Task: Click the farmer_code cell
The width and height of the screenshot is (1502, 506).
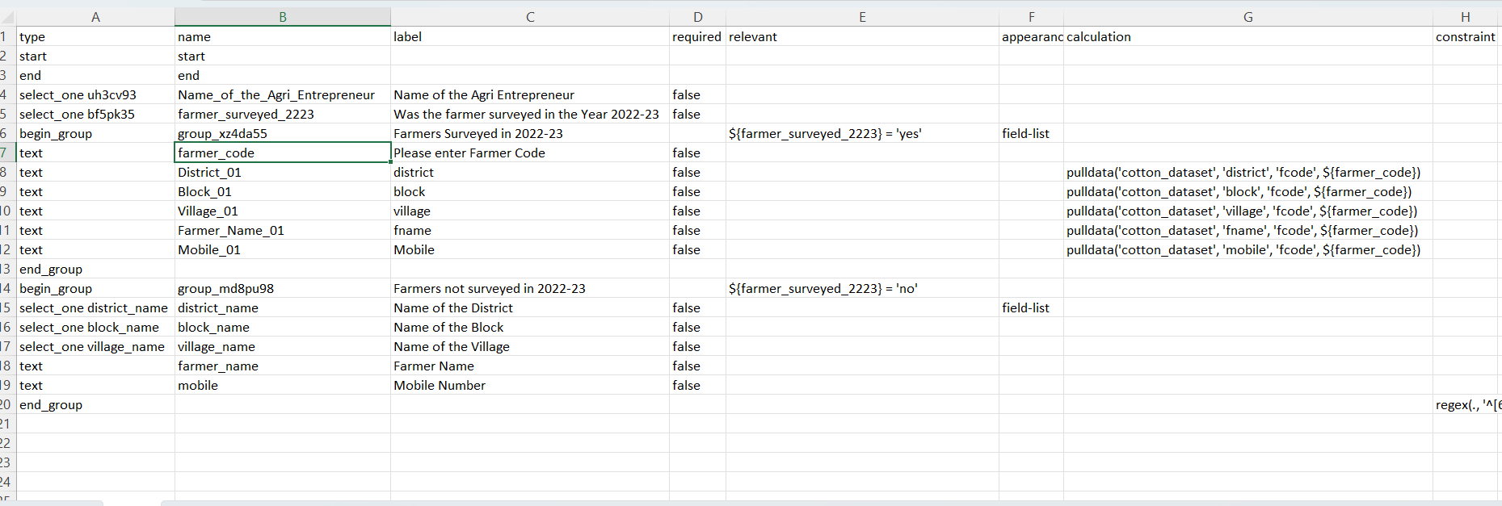Action: (282, 153)
